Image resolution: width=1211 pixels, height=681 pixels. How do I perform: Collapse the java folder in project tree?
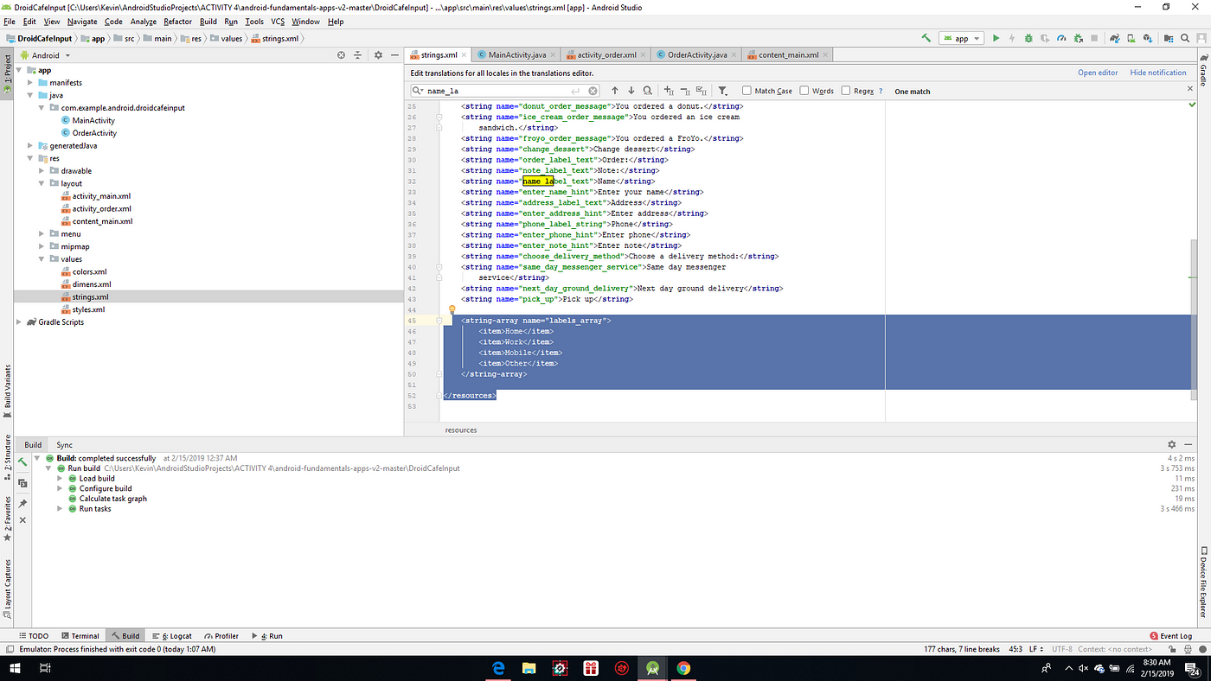pyautogui.click(x=31, y=95)
